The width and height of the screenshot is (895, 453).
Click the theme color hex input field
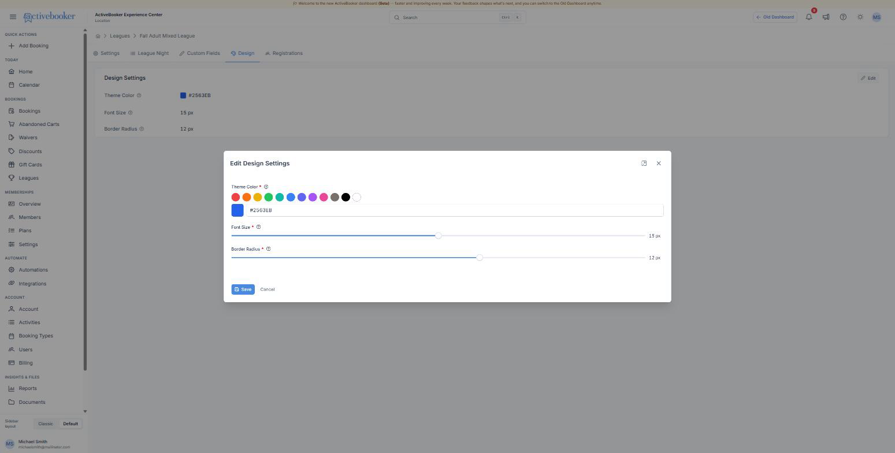click(454, 210)
